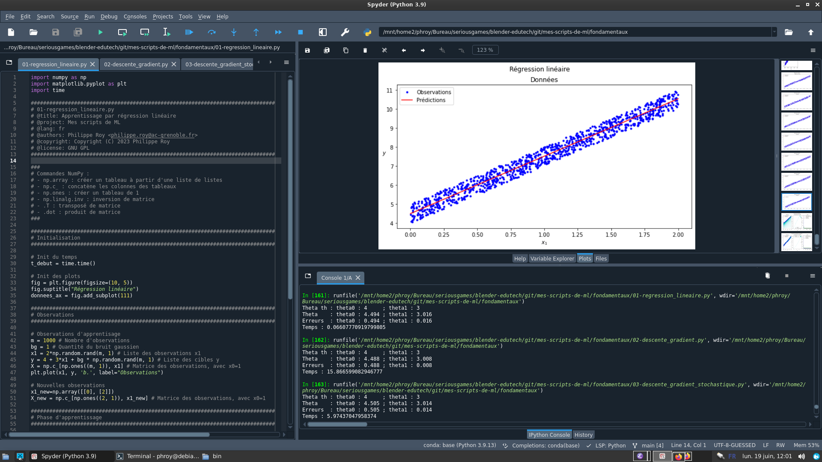Click the Maximize current pane icon
Viewport: 822px width, 462px height.
[x=323, y=32]
